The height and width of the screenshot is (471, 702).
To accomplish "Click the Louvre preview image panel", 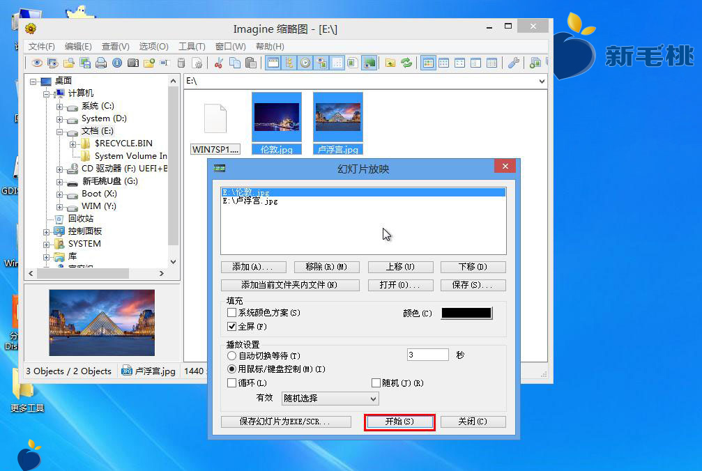I will pos(102,323).
